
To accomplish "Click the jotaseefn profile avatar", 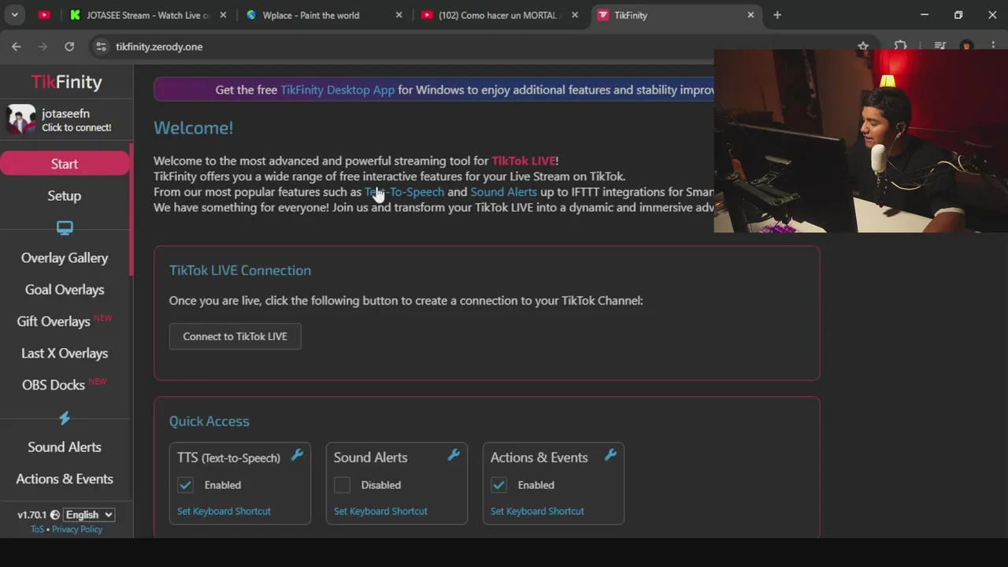I will tap(21, 120).
